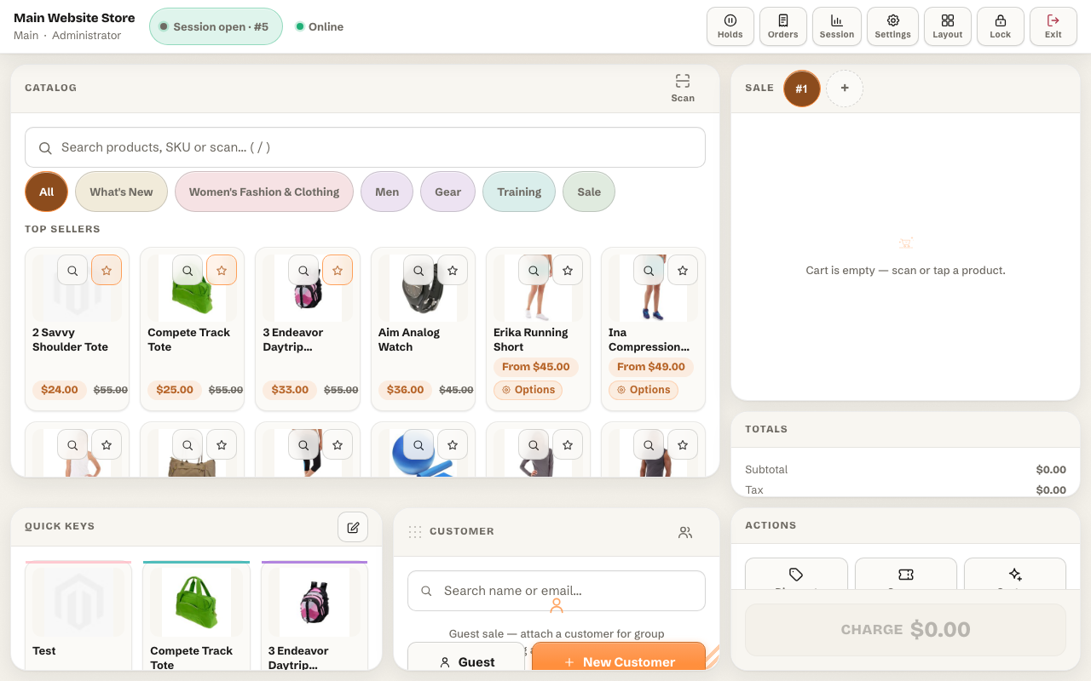
Task: Select the Sale category
Action: pyautogui.click(x=589, y=192)
